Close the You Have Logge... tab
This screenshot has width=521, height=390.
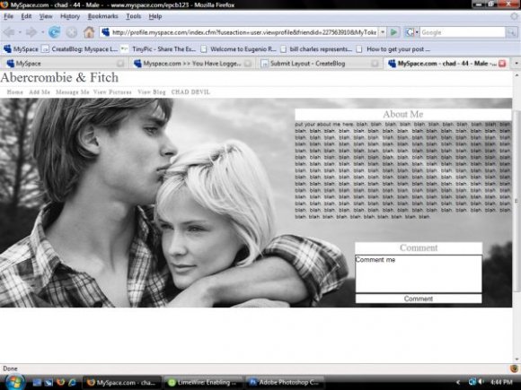pos(248,64)
